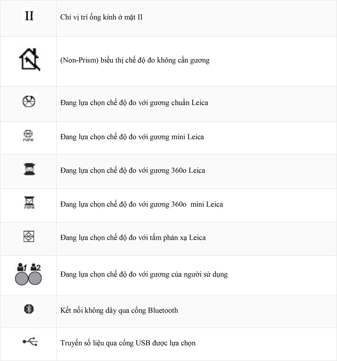Image resolution: width=337 pixels, height=361 pixels.
Task: Click the Non-Prism house icon
Action: pyautogui.click(x=29, y=59)
